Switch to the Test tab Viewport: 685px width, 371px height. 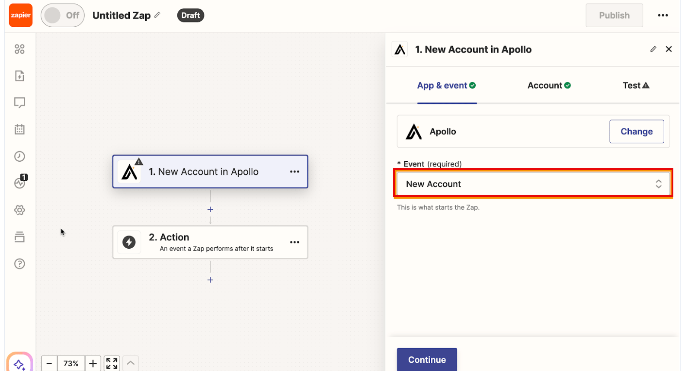coord(636,86)
